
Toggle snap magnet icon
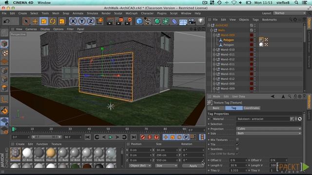click(x=4, y=110)
